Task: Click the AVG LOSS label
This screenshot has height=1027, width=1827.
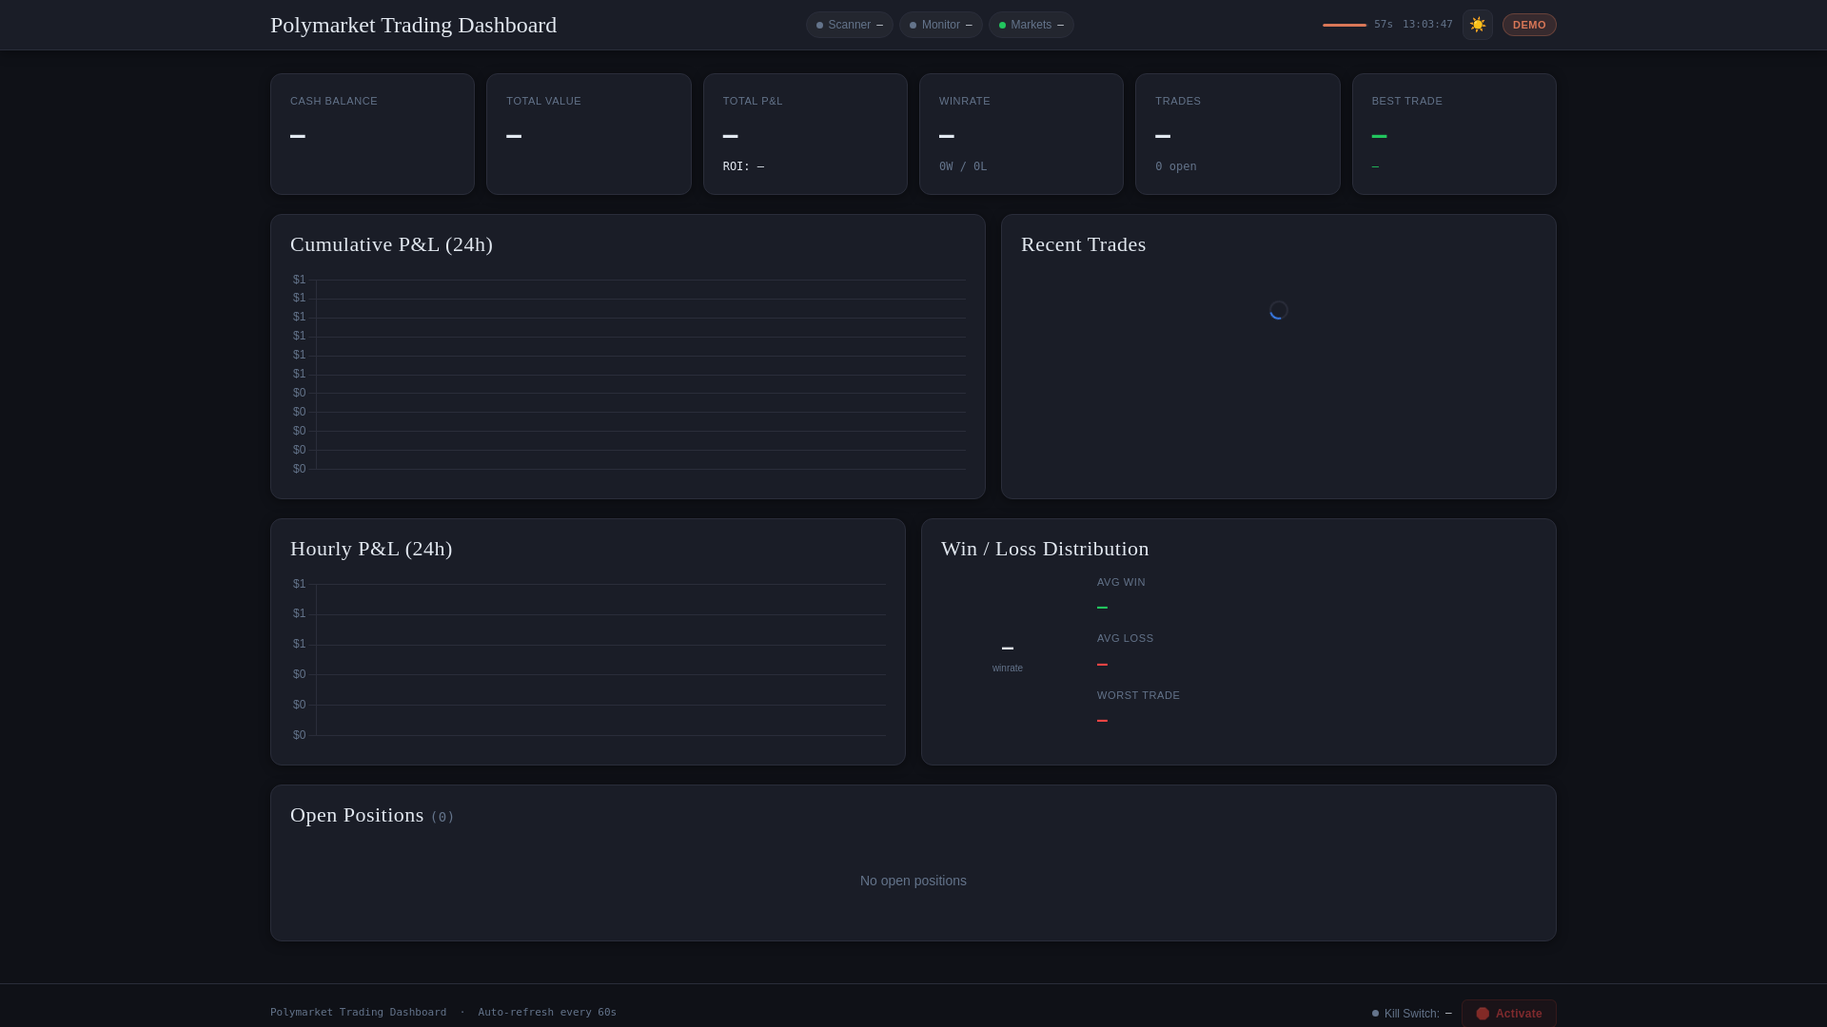Action: click(1125, 638)
